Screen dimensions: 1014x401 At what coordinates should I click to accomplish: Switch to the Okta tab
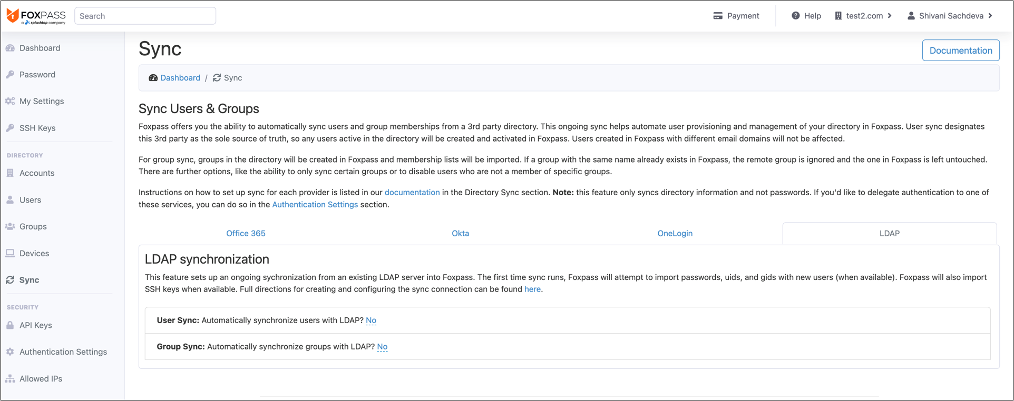[x=460, y=233]
